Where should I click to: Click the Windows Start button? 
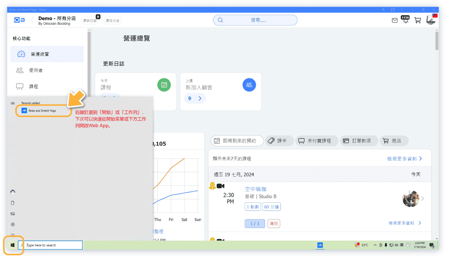click(13, 245)
